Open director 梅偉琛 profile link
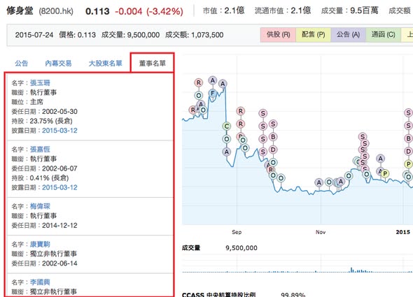The height and width of the screenshot is (297, 413). point(40,206)
